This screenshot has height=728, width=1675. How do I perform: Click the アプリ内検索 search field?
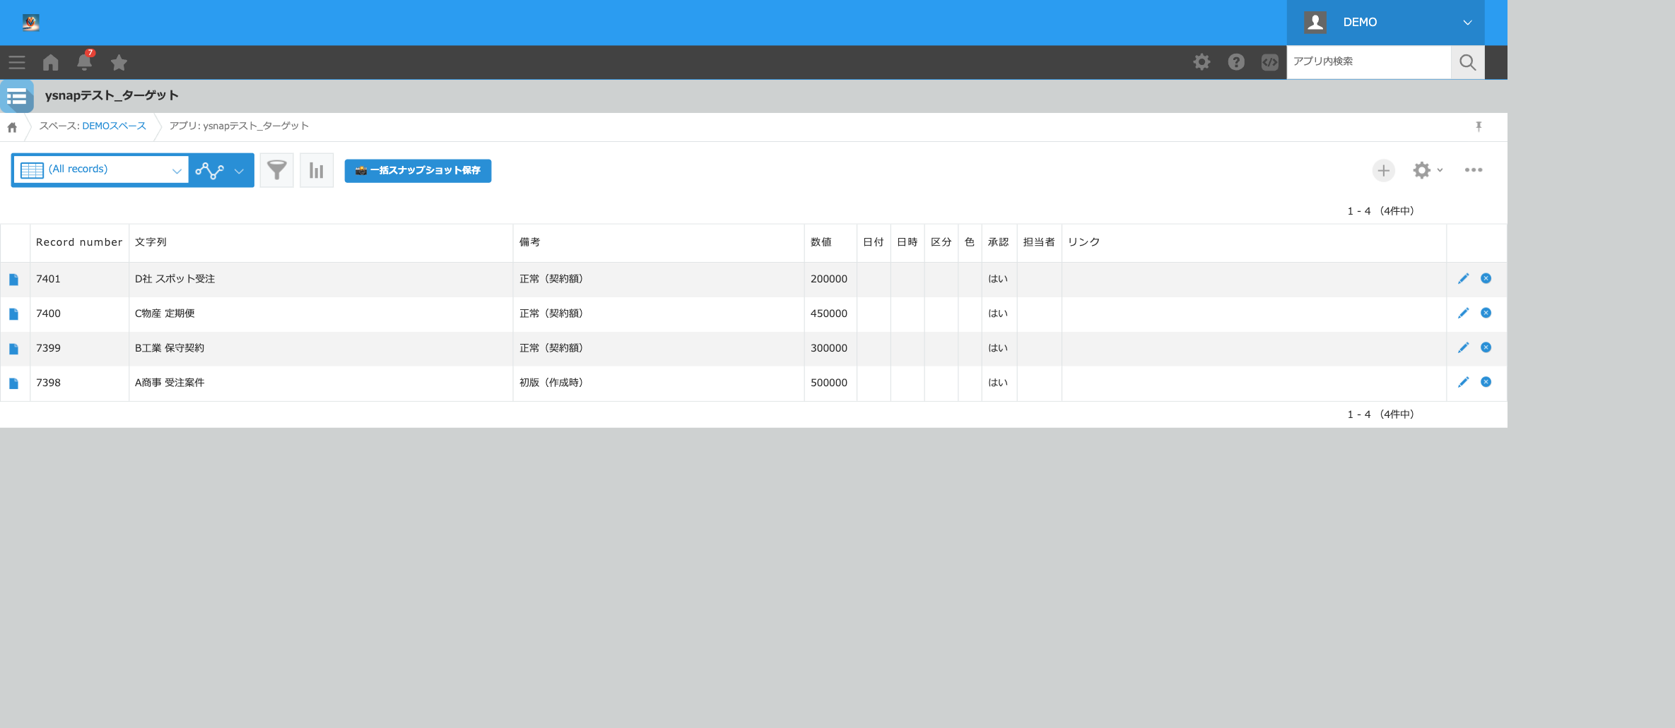tap(1368, 62)
